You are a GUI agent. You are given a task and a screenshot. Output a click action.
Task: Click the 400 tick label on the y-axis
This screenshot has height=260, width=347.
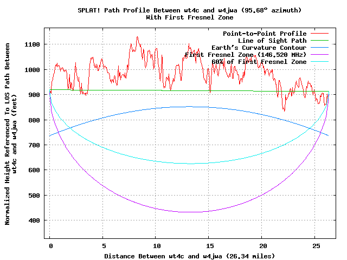point(36,220)
